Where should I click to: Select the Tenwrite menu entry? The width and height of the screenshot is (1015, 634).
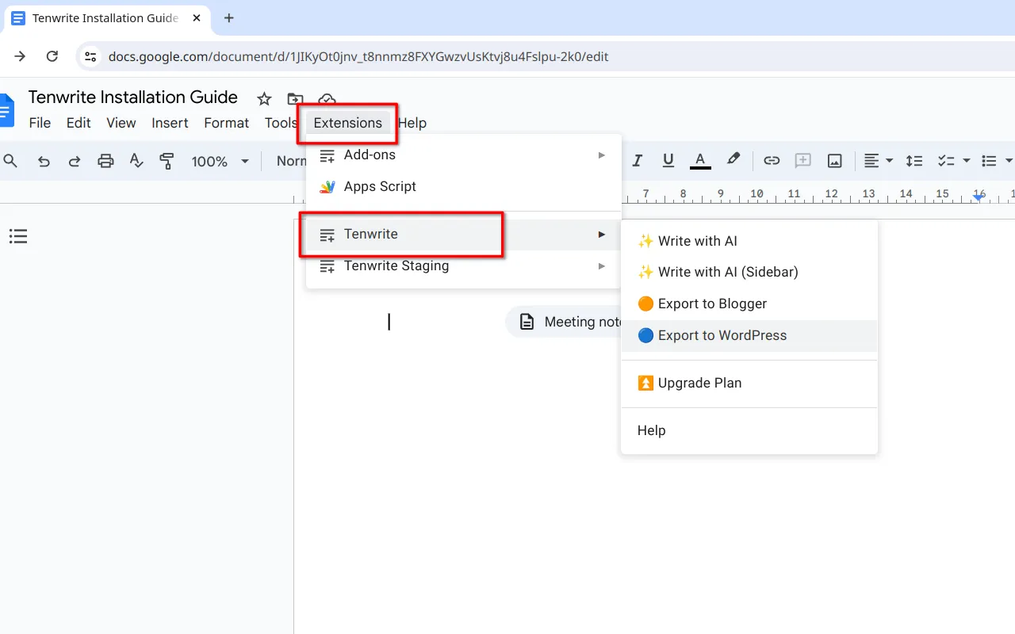pos(463,235)
